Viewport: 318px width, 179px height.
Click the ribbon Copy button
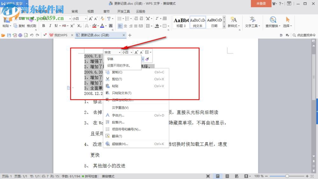pyautogui.click(x=19, y=26)
